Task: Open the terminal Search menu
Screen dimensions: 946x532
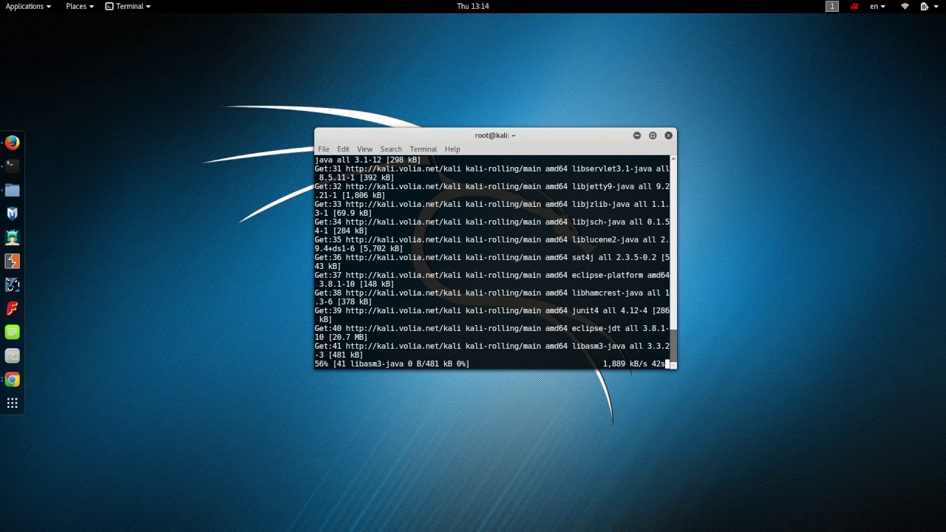Action: (x=391, y=149)
